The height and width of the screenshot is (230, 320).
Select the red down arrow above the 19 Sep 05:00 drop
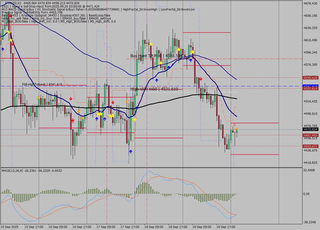coord(201,79)
